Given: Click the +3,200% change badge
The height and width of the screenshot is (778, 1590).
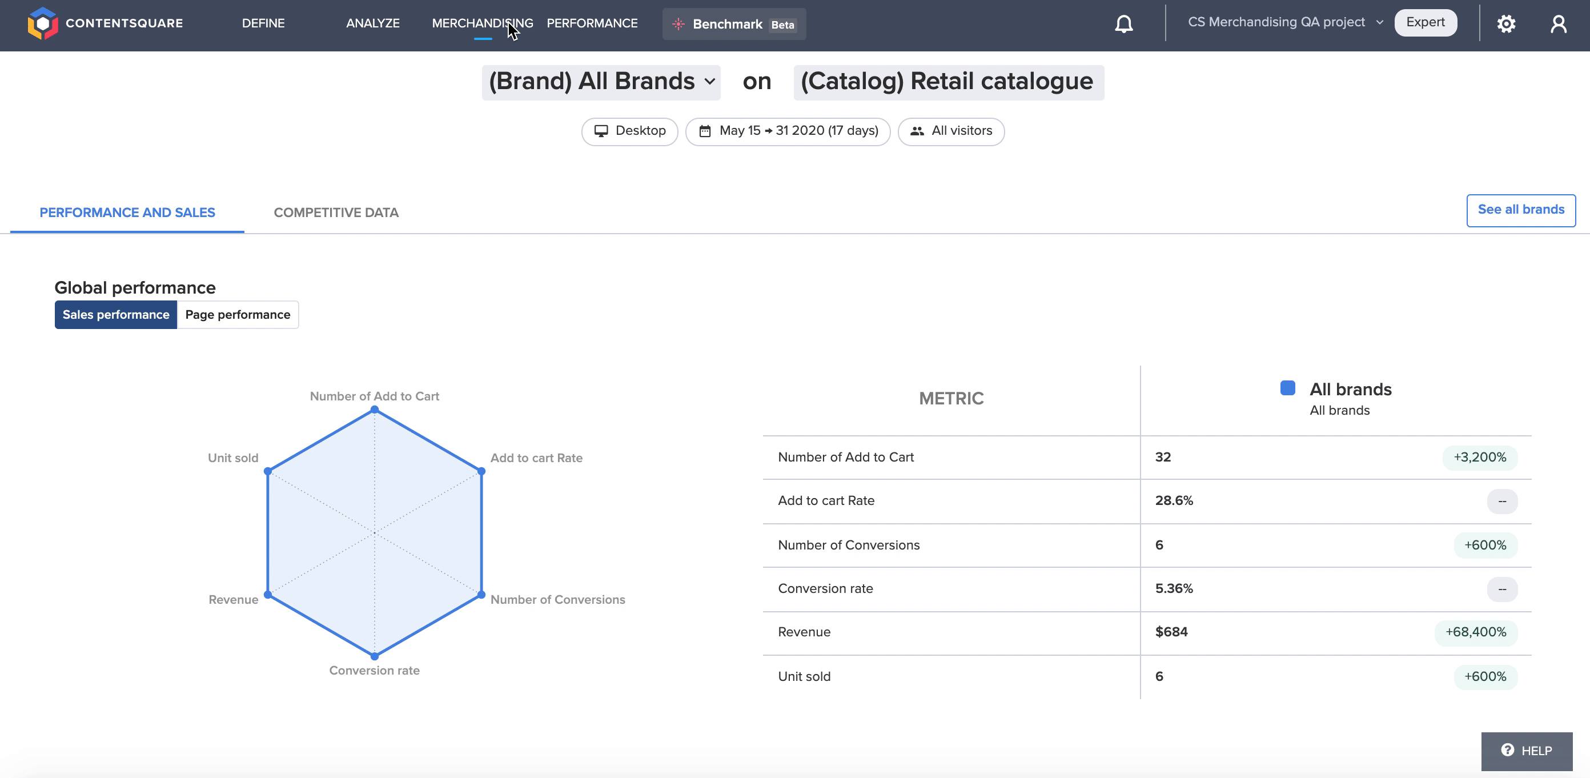Looking at the screenshot, I should pyautogui.click(x=1480, y=458).
